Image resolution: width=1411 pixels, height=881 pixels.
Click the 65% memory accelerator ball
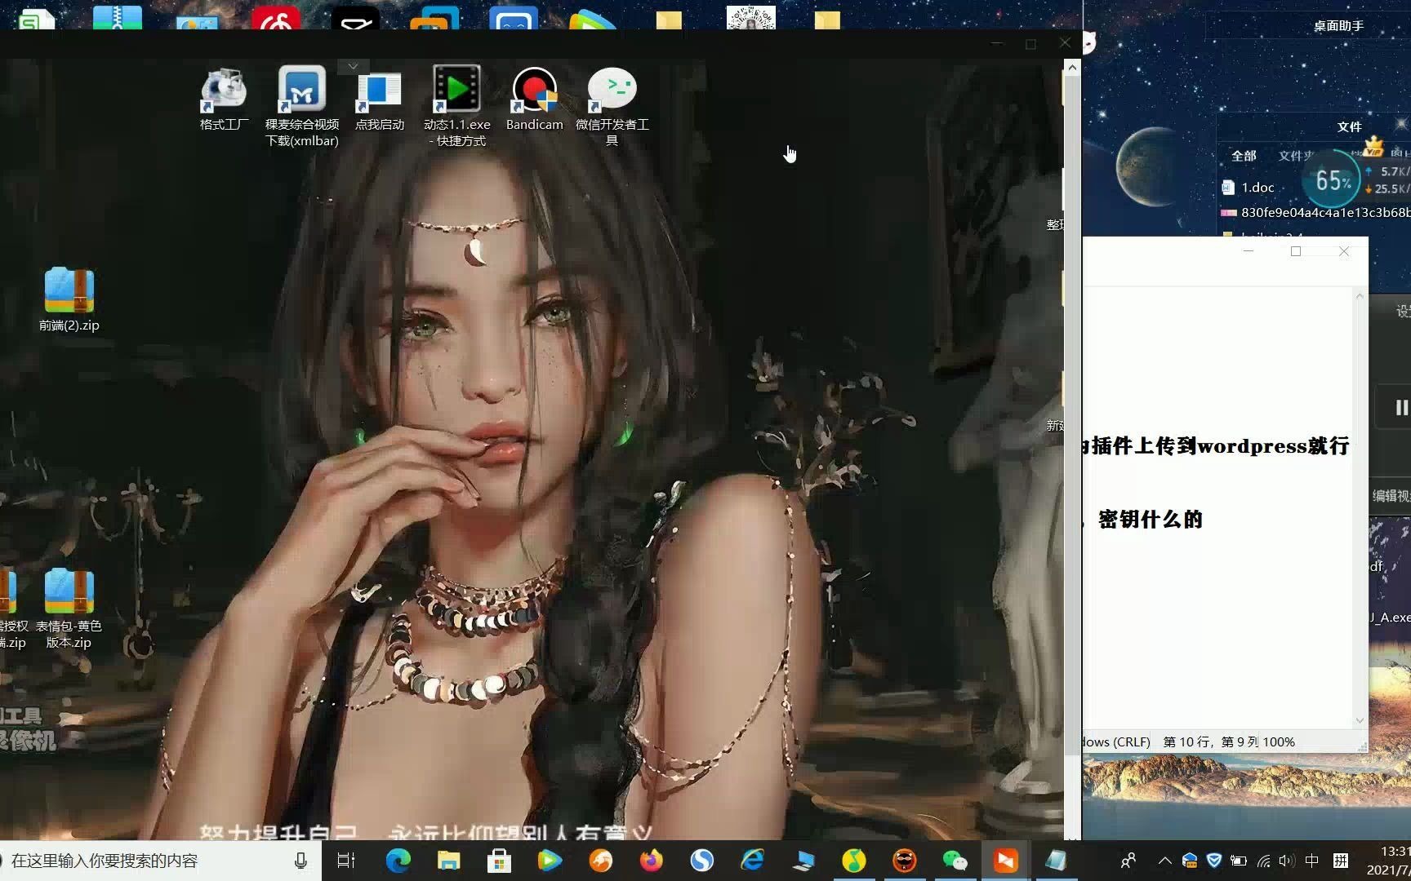pos(1333,180)
